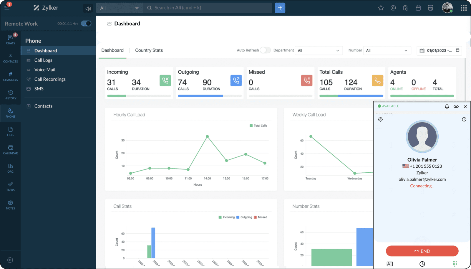
Task: Open Voice Mail from the Phone menu
Action: (44, 70)
